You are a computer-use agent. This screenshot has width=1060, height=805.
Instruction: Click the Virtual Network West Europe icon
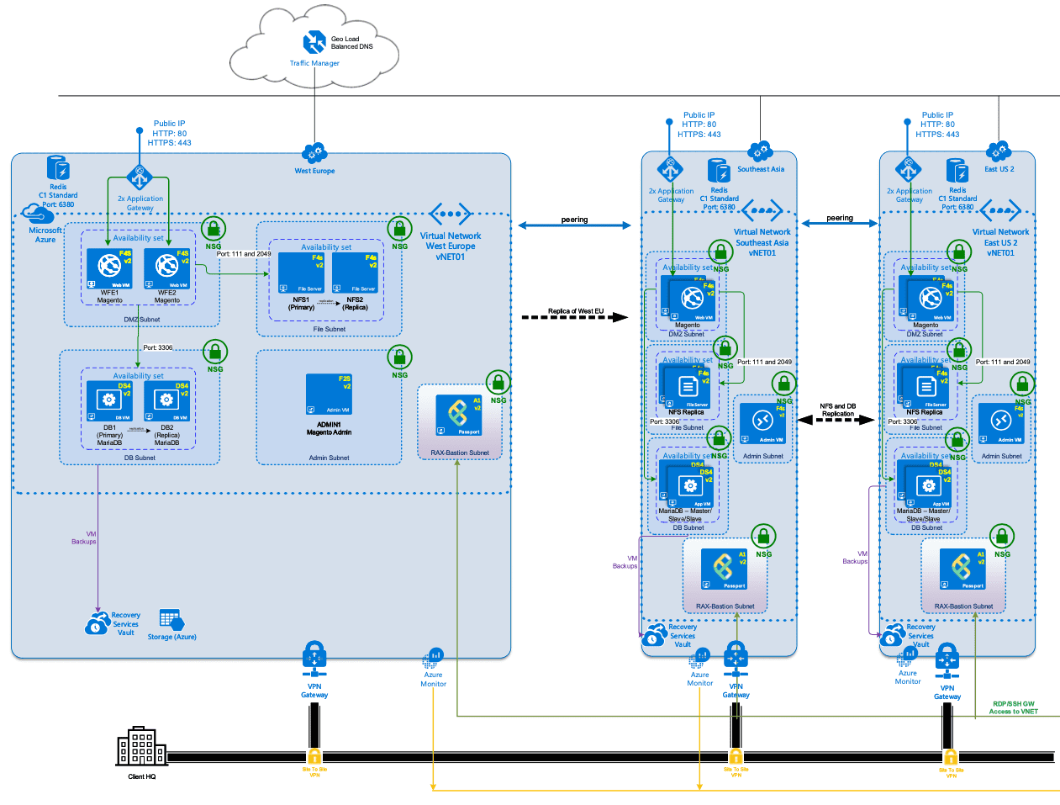coord(451,214)
